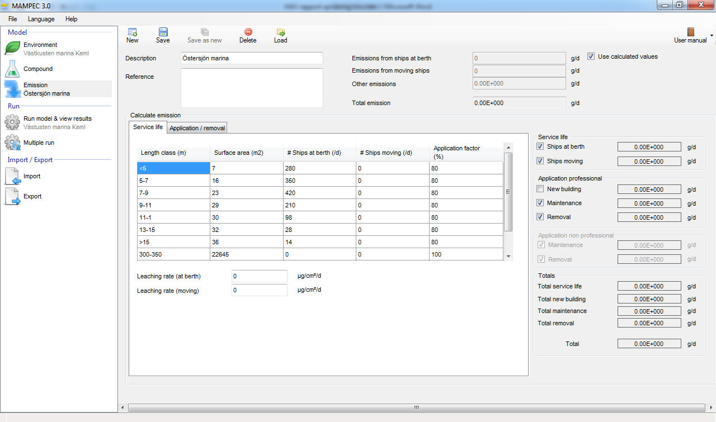Click the Description text field

click(252, 58)
